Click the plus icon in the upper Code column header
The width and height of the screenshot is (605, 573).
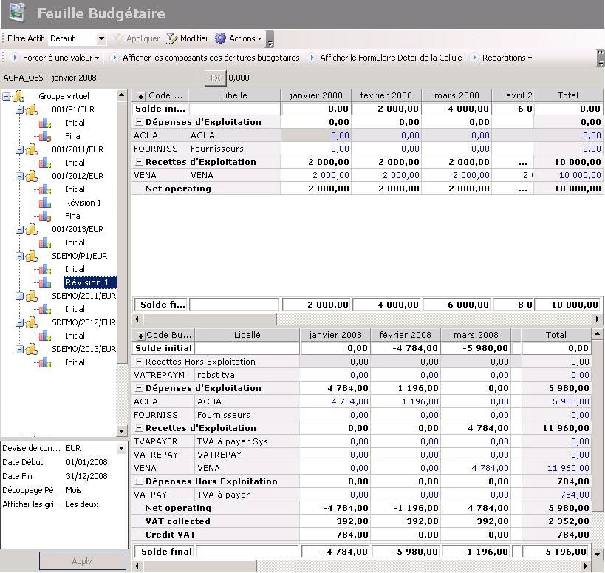click(141, 95)
